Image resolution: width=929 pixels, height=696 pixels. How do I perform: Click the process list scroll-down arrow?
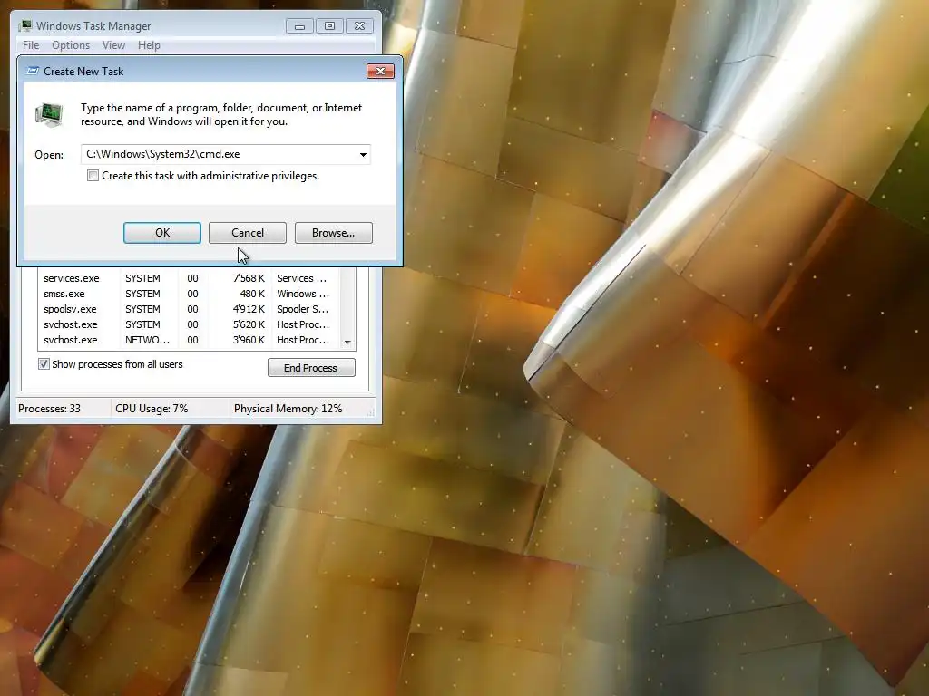[347, 342]
